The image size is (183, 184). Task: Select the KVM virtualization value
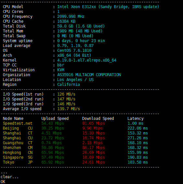click(61, 70)
